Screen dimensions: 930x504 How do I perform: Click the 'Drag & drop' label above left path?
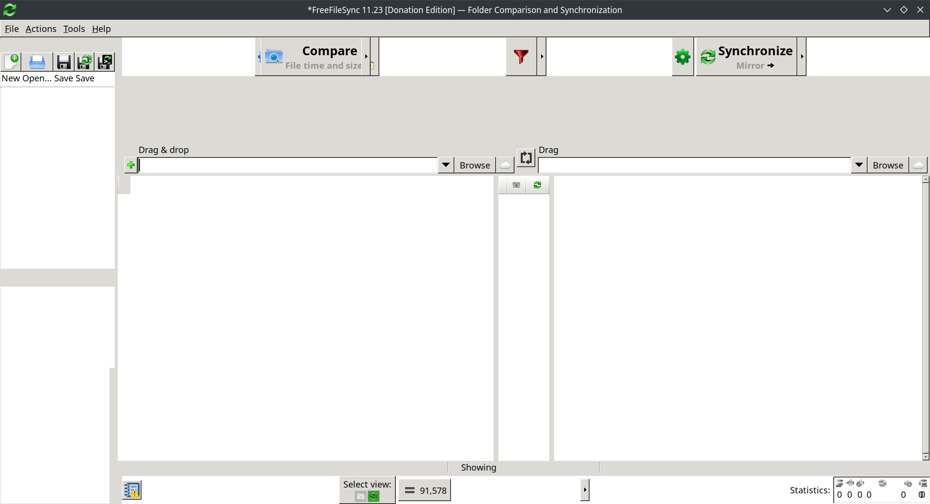click(164, 150)
